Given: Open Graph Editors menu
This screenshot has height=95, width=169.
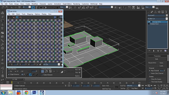Looking at the screenshot, I should coord(67,4).
